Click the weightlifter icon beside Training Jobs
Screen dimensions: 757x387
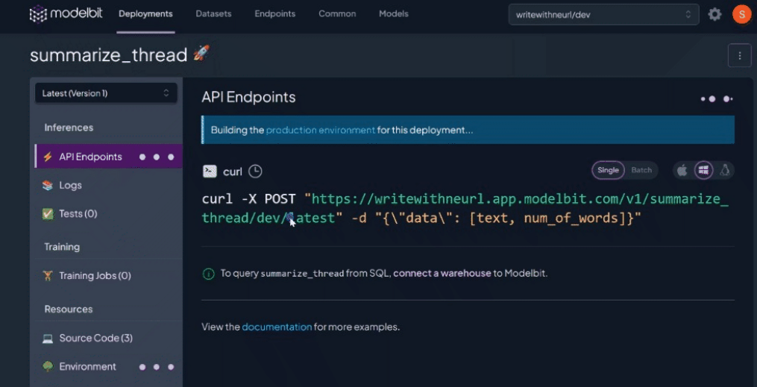pyautogui.click(x=47, y=276)
